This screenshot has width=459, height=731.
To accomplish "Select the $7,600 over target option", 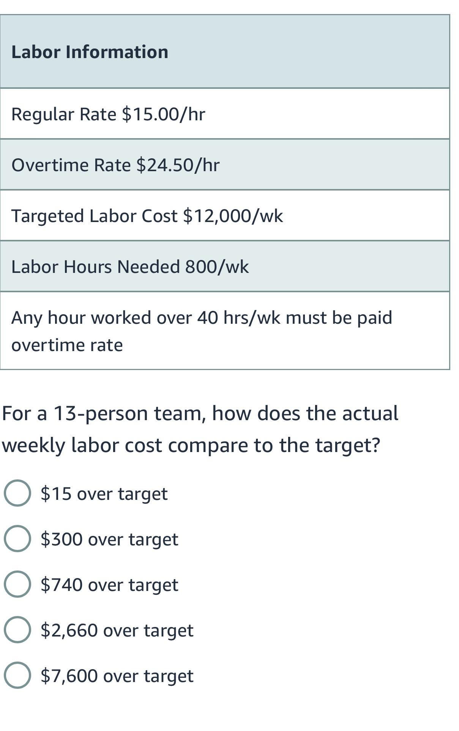I will (x=17, y=674).
